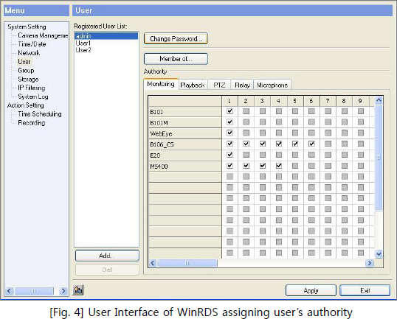This screenshot has height=319, width=397.
Task: Click the authority grid scroll up arrow
Action: [x=379, y=100]
